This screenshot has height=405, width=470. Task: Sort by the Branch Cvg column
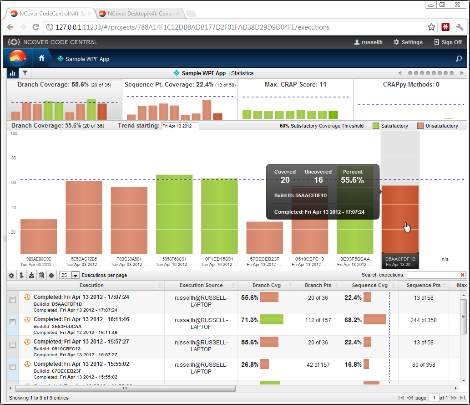point(267,285)
